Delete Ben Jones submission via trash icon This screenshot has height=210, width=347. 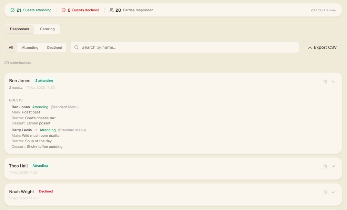(x=325, y=81)
